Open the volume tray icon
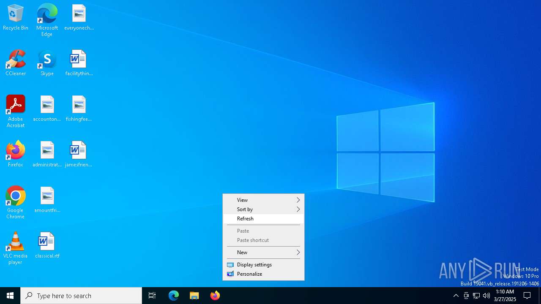The width and height of the screenshot is (541, 304). coord(486,296)
